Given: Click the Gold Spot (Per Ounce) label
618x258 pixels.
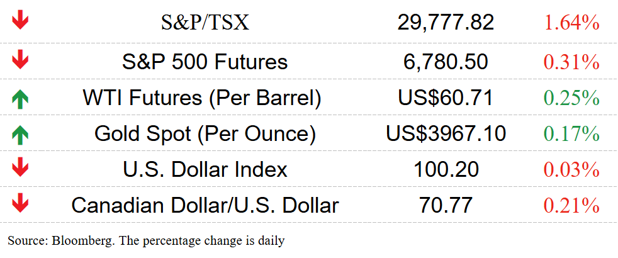Looking at the screenshot, I should [205, 133].
